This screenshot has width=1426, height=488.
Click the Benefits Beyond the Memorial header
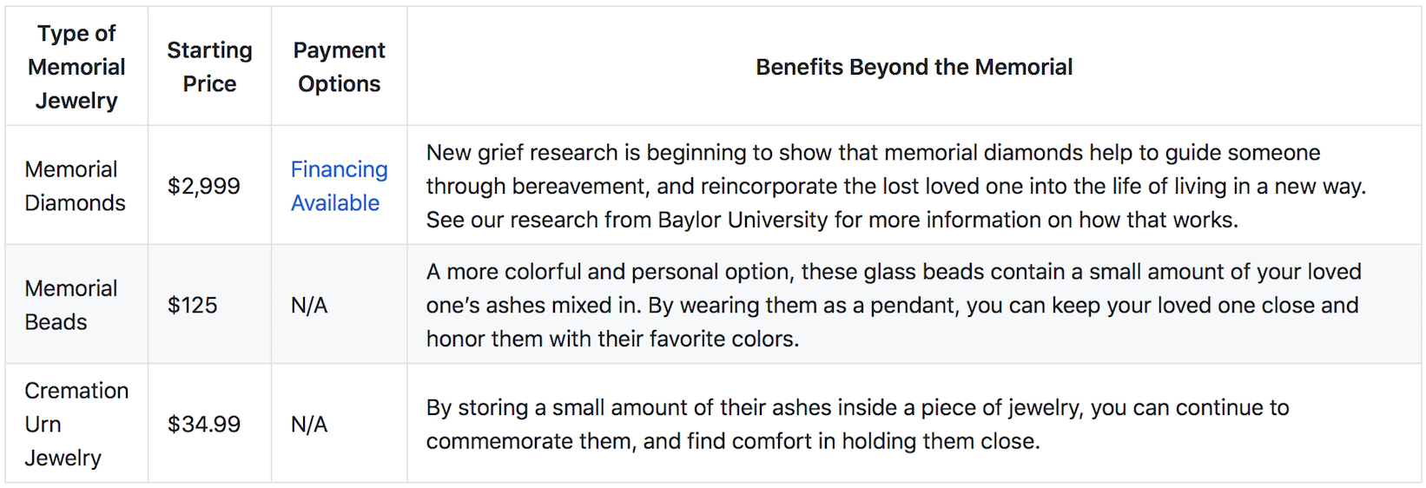click(914, 67)
